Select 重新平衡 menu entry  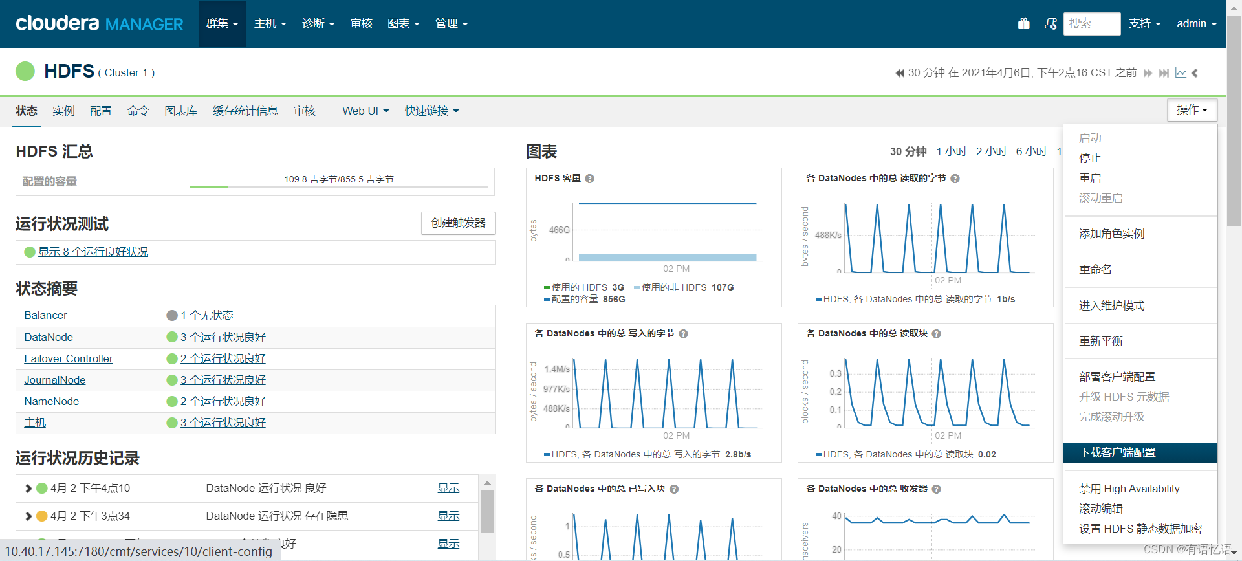[1140, 341]
